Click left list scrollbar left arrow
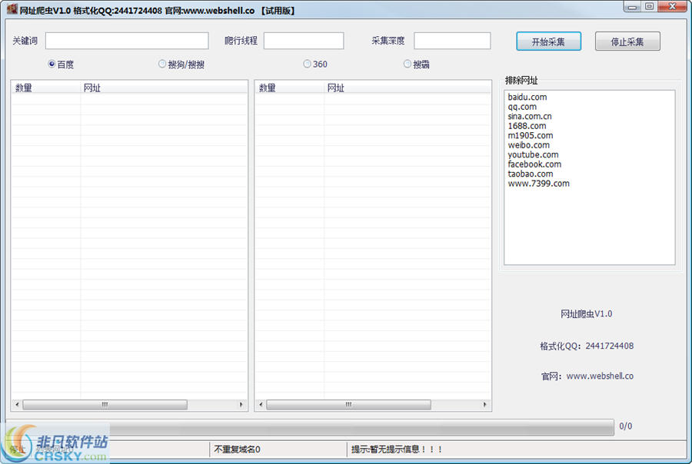Viewport: 692px width, 464px height. pos(17,404)
